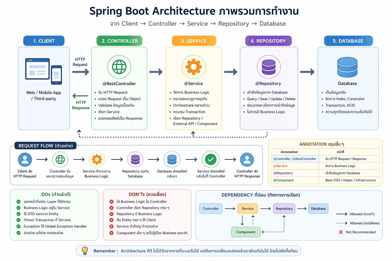The height and width of the screenshot is (261, 392).
Task: Click the green check beside 'อ่านง่าย แก้ง่าย ทดสอบง่าย'
Action: [19, 233]
